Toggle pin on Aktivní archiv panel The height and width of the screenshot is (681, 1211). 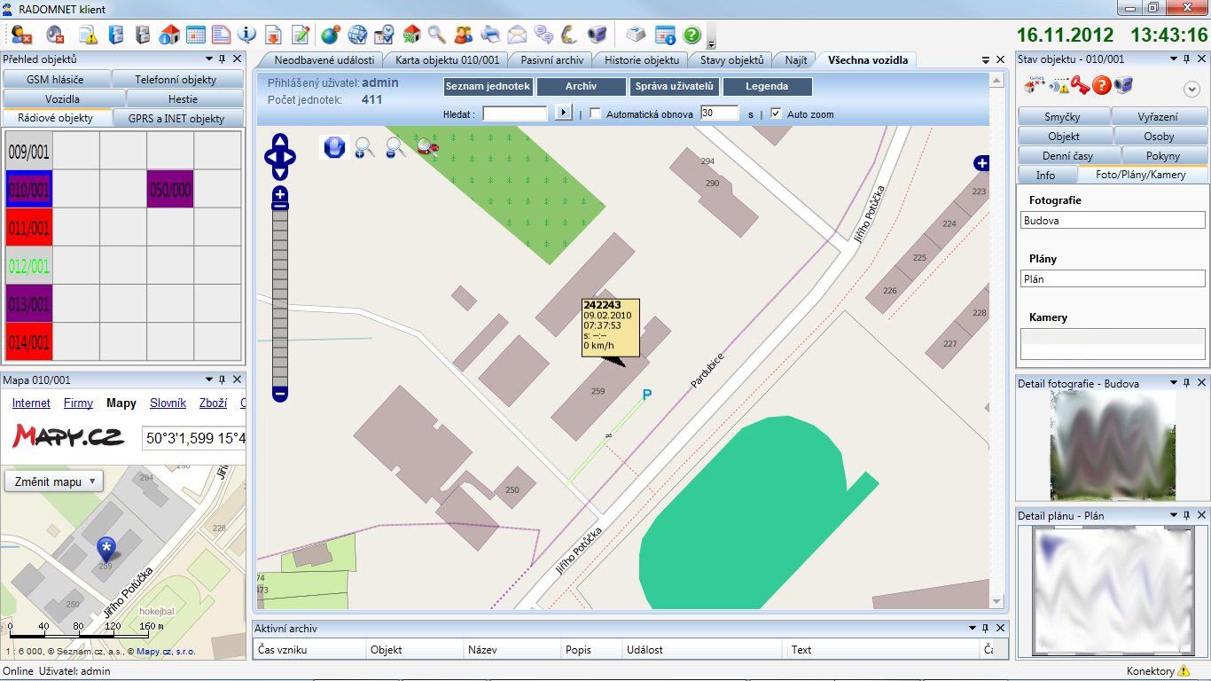[x=987, y=628]
